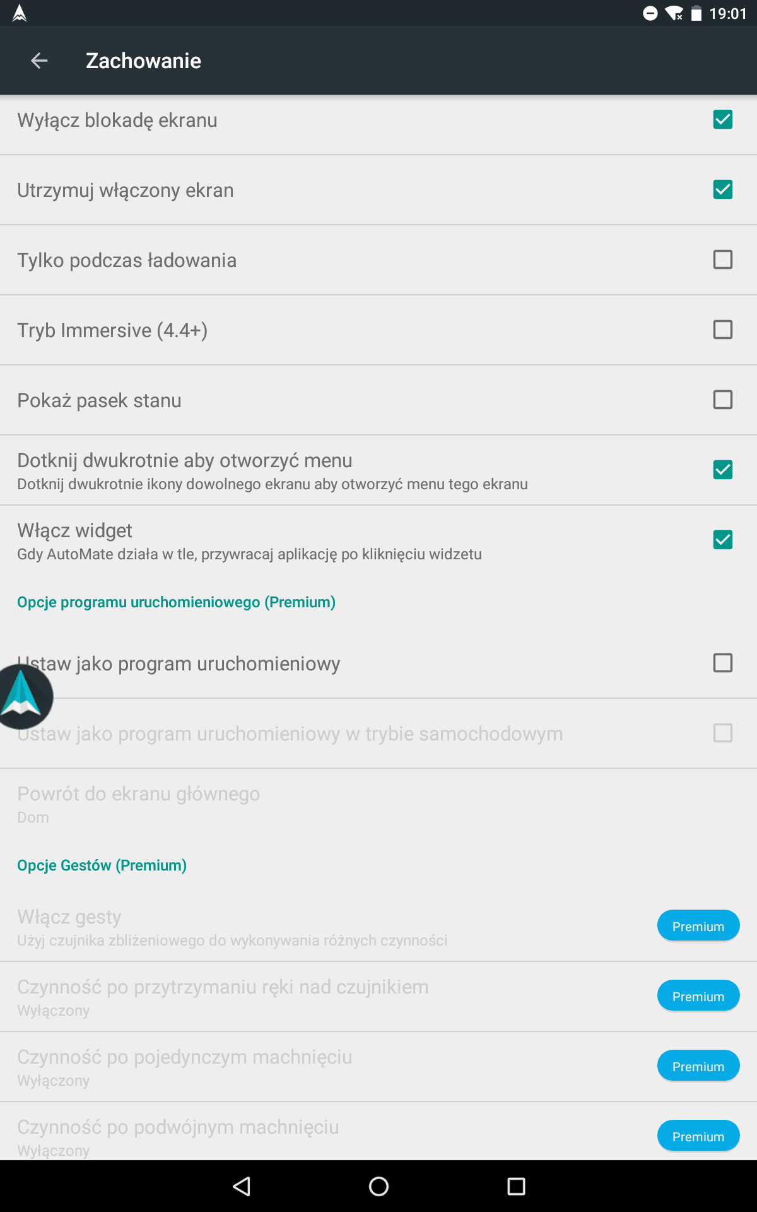
Task: Tap Premium button next to Włącz gesty
Action: tap(698, 926)
